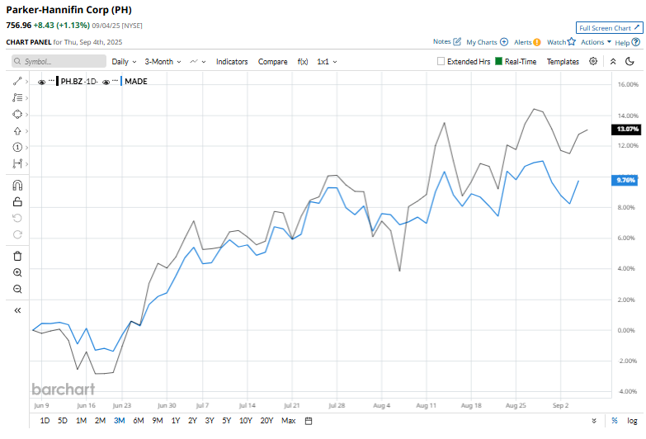Image resolution: width=646 pixels, height=439 pixels.
Task: Collapse the drawing tools sidebar
Action: click(17, 310)
